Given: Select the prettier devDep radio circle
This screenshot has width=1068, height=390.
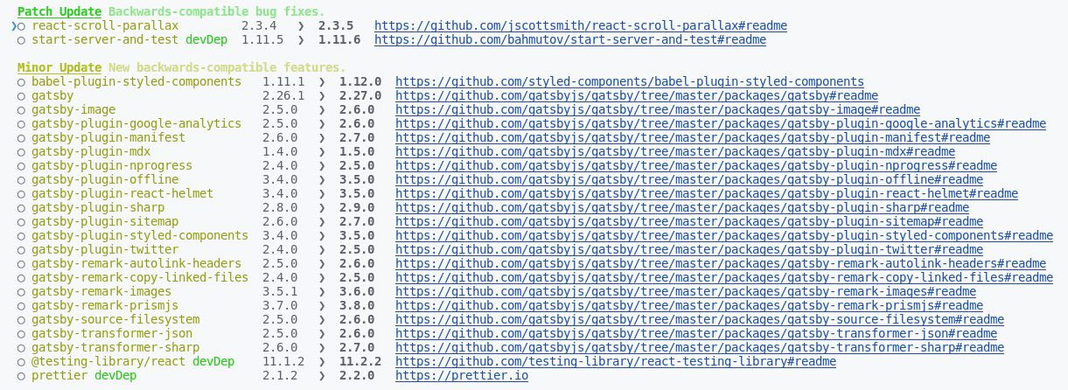Looking at the screenshot, I should tap(21, 376).
